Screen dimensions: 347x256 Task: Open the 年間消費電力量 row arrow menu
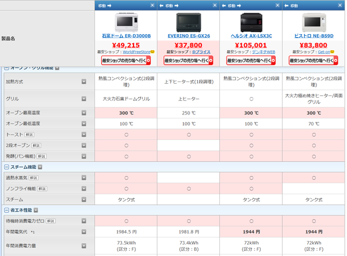click(x=84, y=246)
